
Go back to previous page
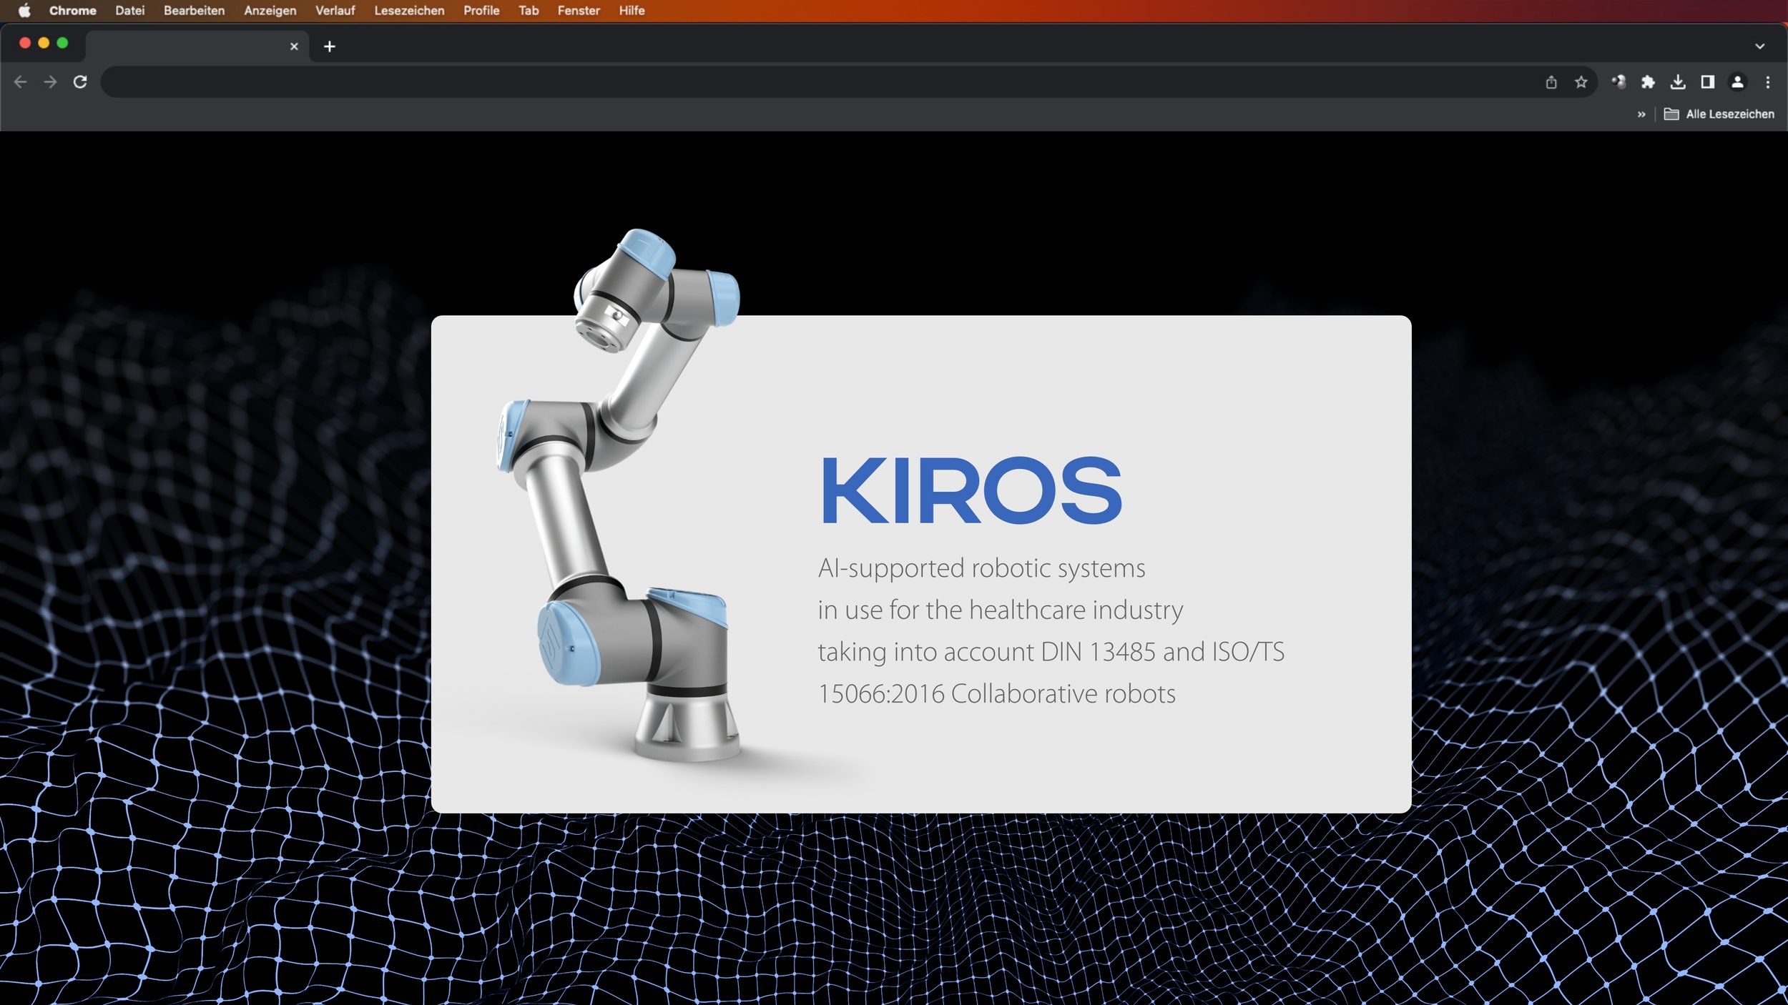click(x=20, y=82)
